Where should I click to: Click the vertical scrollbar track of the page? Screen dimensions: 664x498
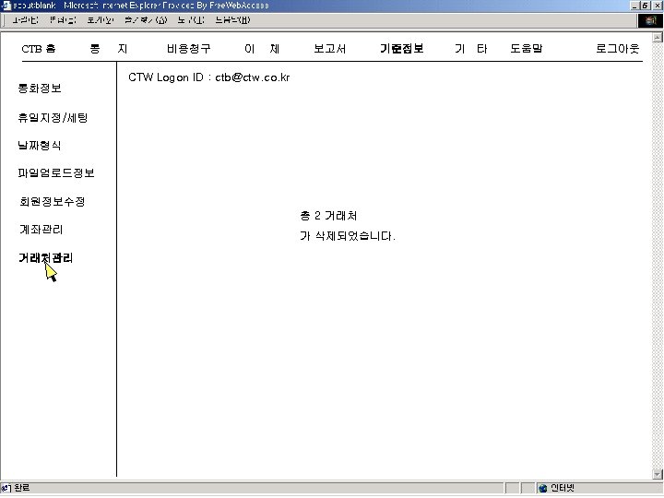[x=658, y=255]
